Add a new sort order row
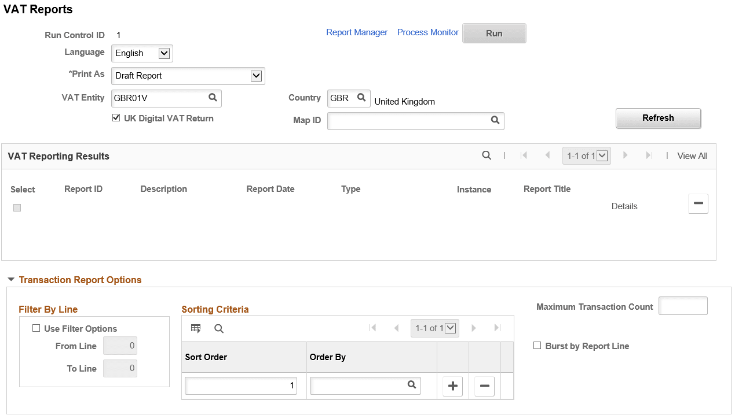This screenshot has height=419, width=735. pos(452,385)
